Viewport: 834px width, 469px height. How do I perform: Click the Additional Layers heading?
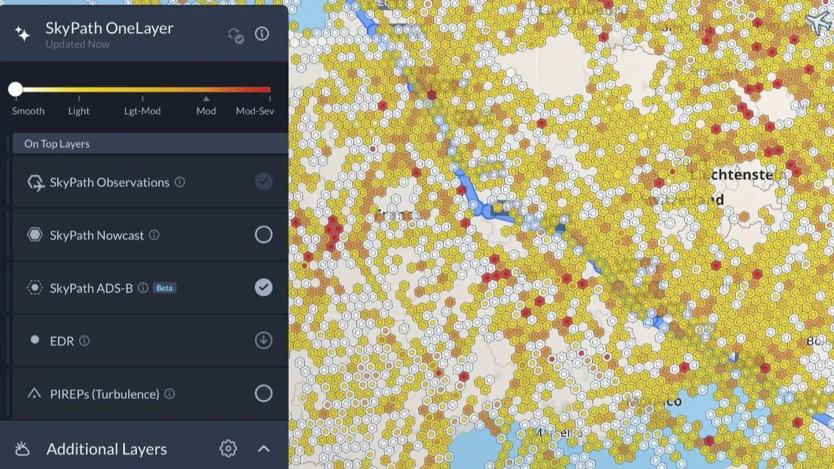pyautogui.click(x=107, y=449)
